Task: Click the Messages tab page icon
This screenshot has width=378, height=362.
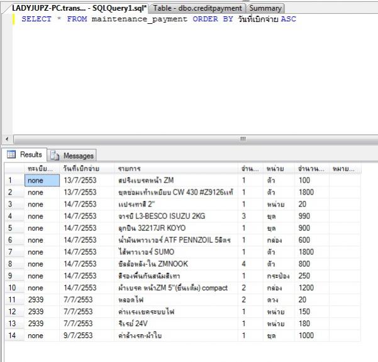Action: tap(54, 156)
